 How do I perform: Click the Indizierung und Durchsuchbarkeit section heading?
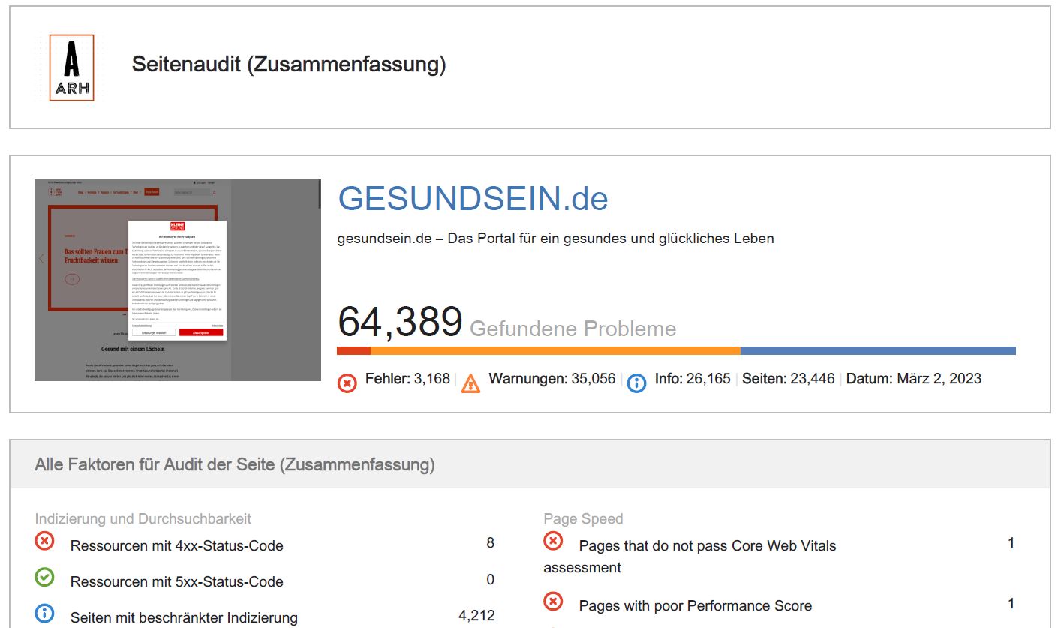[x=143, y=519]
